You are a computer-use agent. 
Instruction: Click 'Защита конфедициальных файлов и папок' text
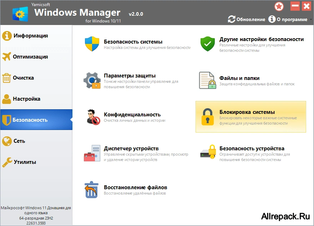257,84
